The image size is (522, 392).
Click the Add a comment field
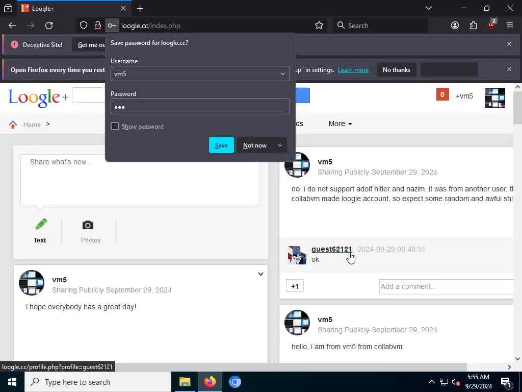[x=446, y=286]
